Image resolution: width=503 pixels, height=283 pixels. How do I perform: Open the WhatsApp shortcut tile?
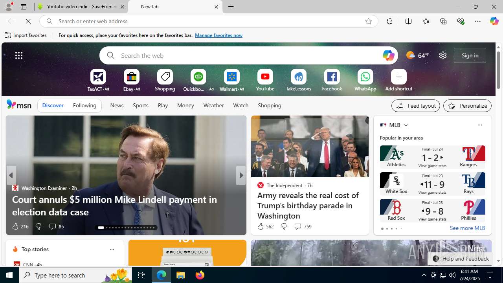(x=365, y=80)
